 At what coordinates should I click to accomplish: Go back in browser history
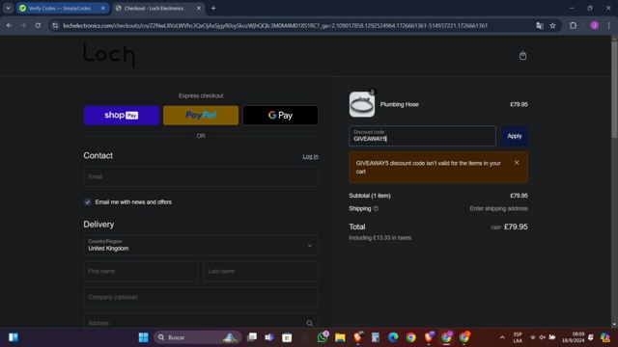tap(9, 26)
